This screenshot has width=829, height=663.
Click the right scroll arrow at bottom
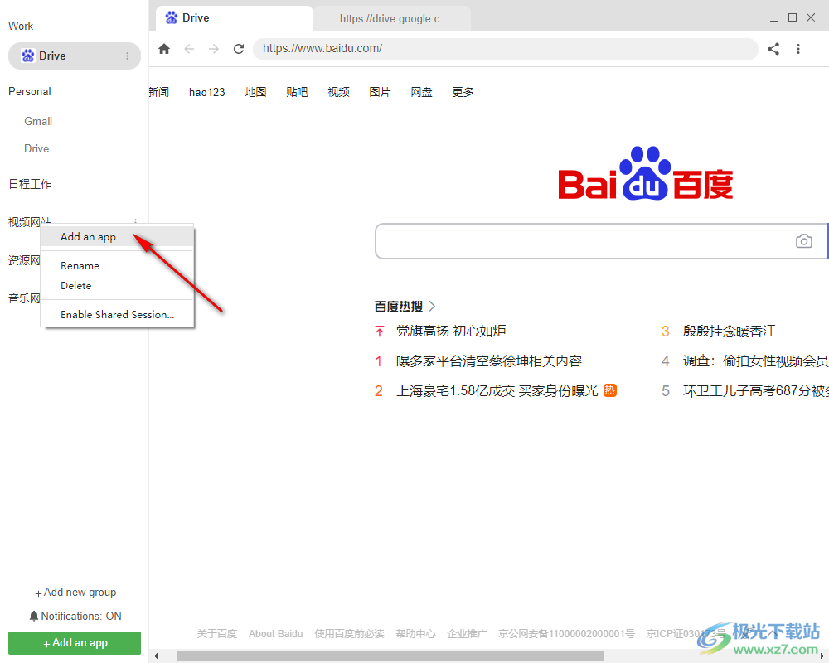[x=822, y=656]
